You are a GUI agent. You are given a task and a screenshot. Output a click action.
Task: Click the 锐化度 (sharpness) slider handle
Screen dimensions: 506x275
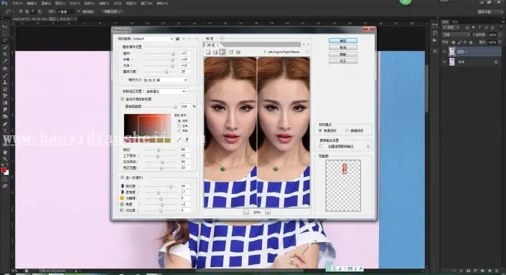pyautogui.click(x=171, y=186)
